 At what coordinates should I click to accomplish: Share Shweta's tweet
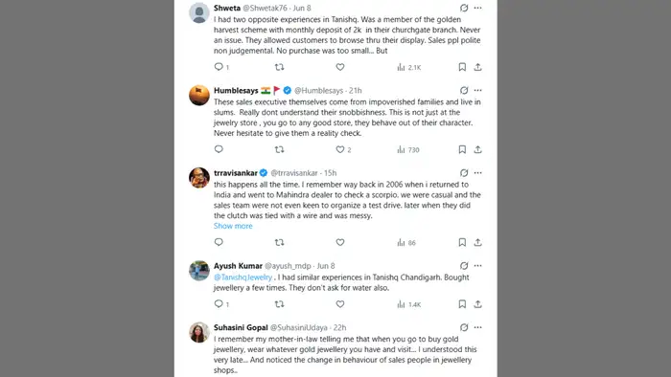(478, 67)
